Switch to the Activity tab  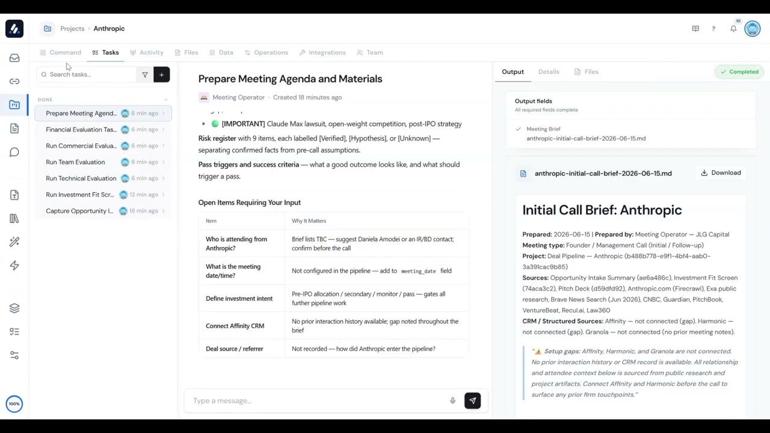(147, 52)
